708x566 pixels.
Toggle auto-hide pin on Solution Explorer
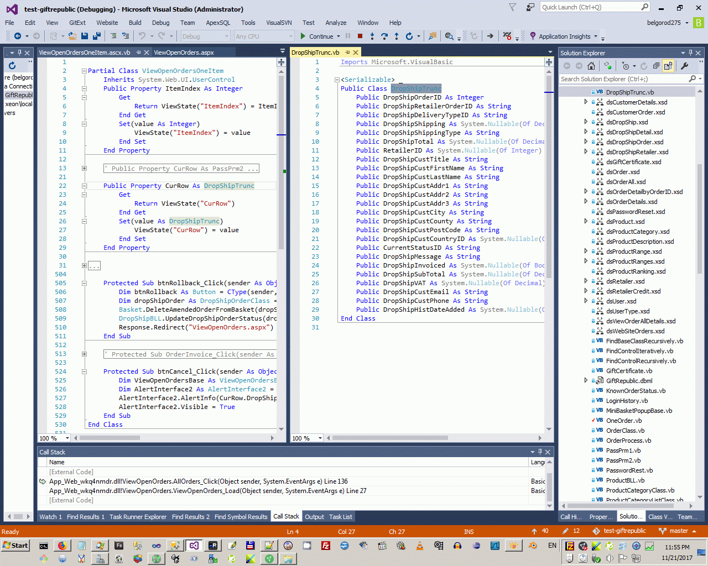[x=690, y=53]
